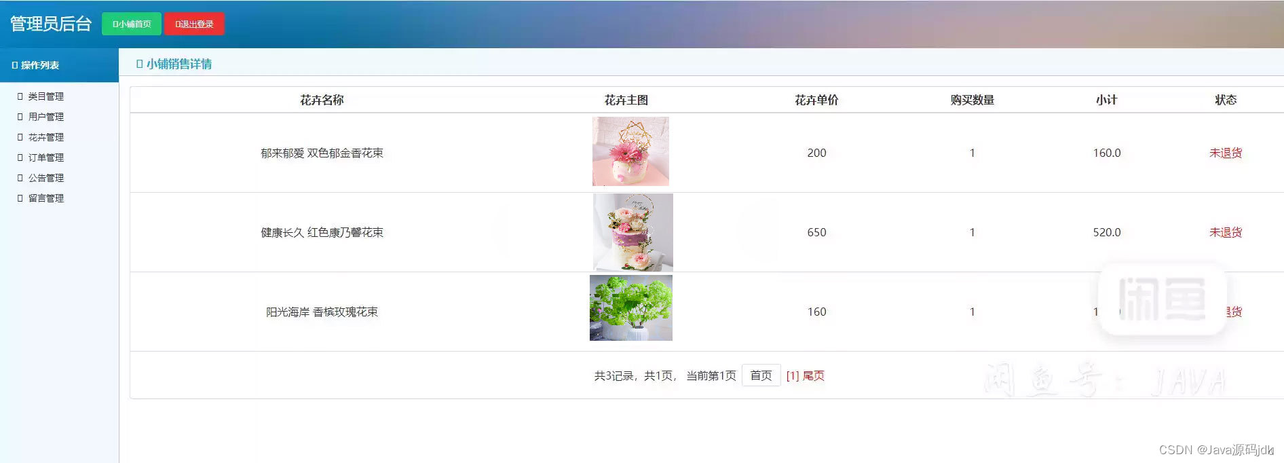Open 类目管理 in the sidebar
Screen dimensions: 1284x463
[45, 96]
